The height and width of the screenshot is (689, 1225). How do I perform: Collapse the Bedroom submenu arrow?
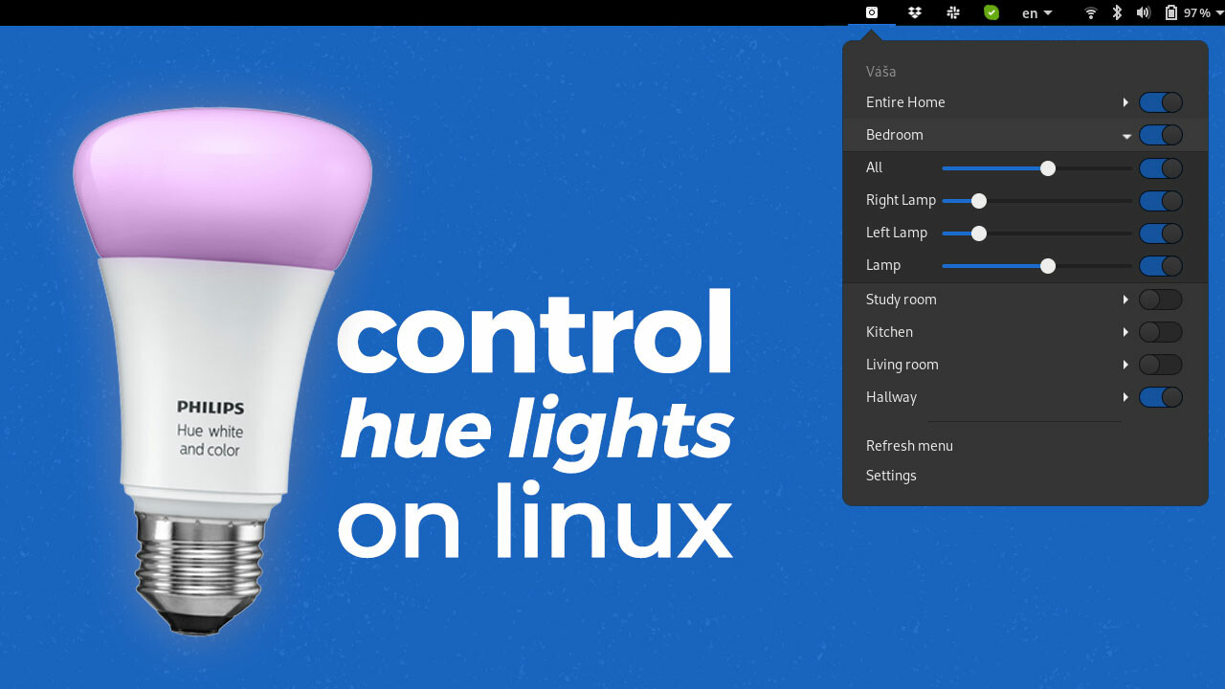[x=1126, y=136]
